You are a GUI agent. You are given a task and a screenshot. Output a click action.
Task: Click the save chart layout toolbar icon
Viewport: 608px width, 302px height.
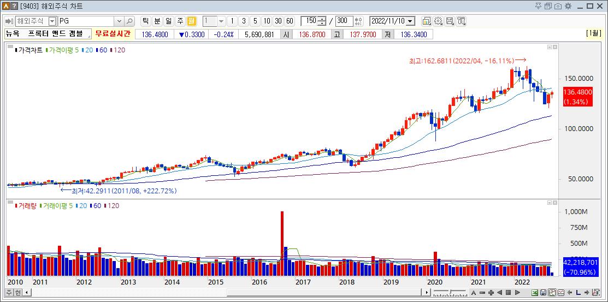click(x=450, y=21)
